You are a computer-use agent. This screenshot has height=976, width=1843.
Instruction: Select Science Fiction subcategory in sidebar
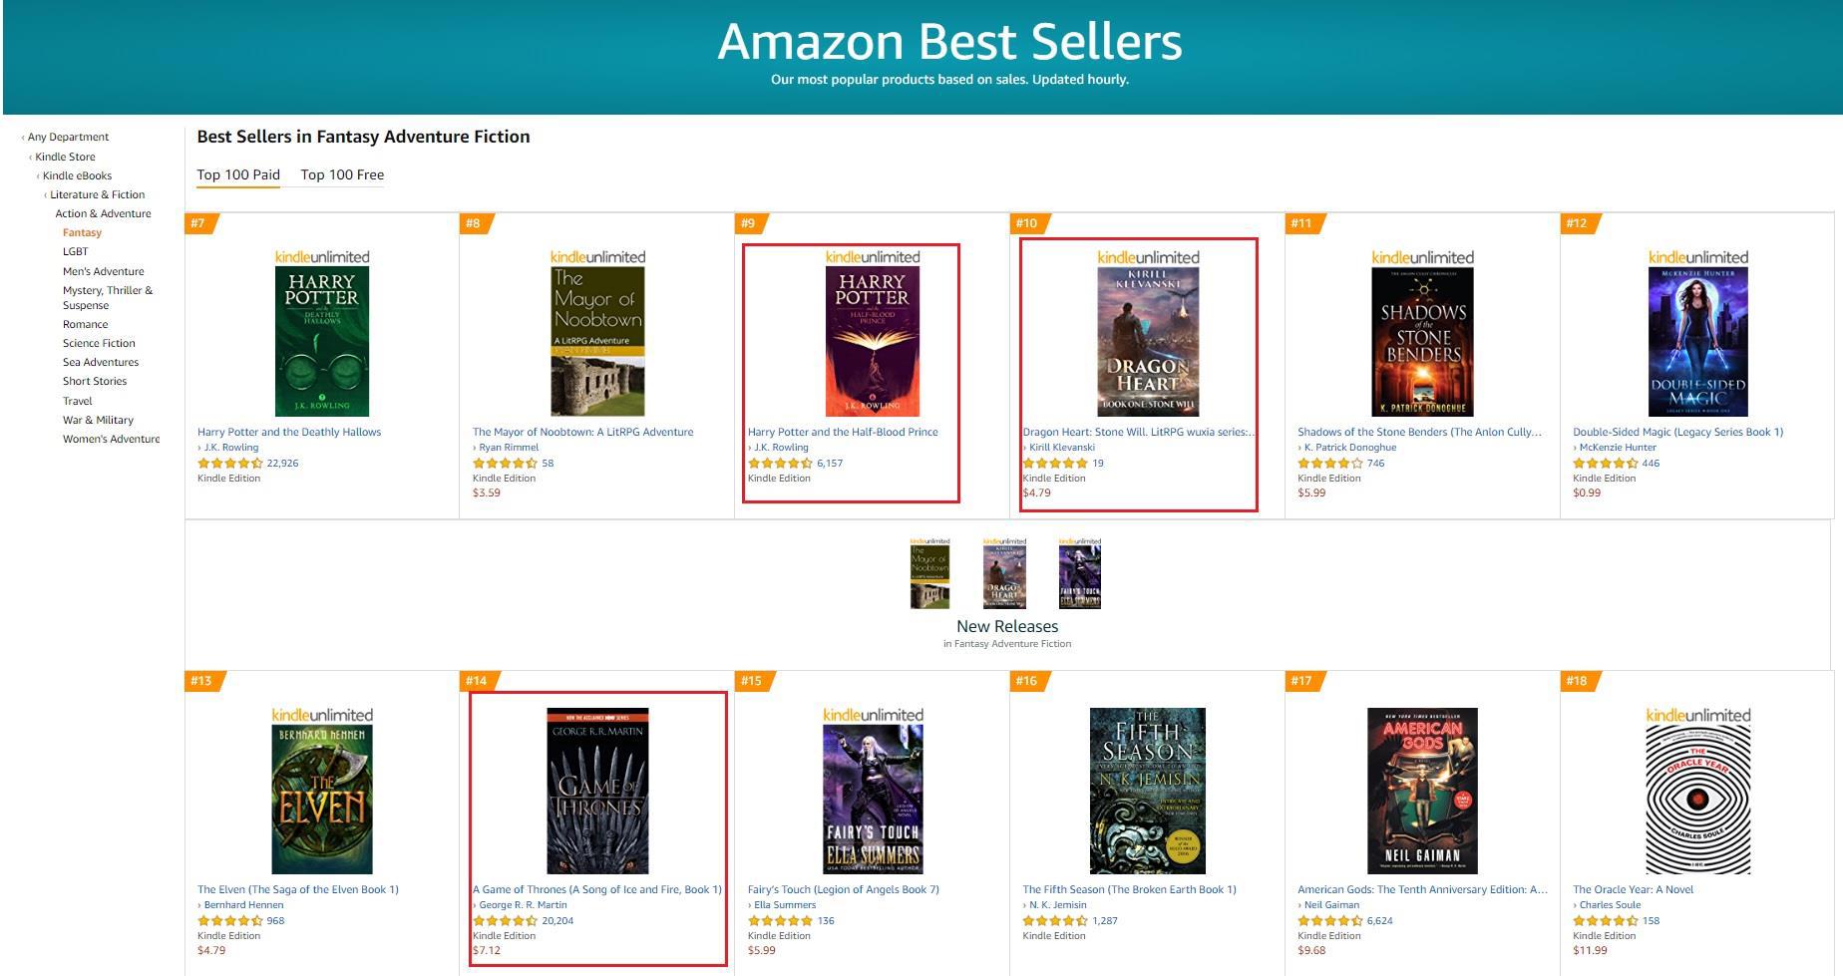coord(99,343)
